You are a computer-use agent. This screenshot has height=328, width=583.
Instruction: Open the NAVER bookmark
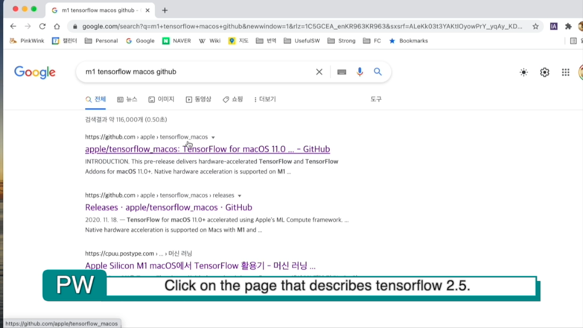coord(177,41)
